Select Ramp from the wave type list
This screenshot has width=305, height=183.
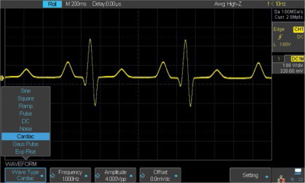click(26, 106)
